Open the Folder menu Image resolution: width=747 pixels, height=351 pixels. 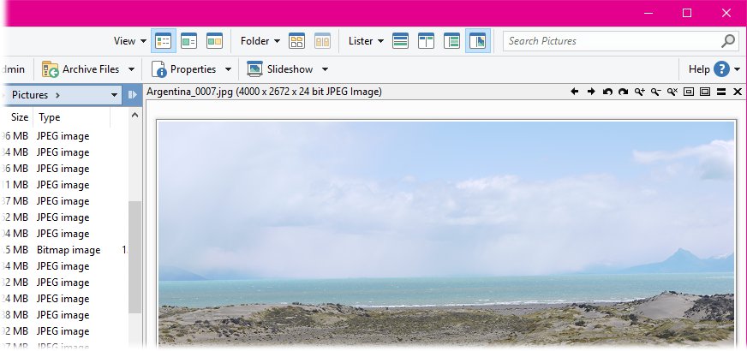pyautogui.click(x=260, y=41)
